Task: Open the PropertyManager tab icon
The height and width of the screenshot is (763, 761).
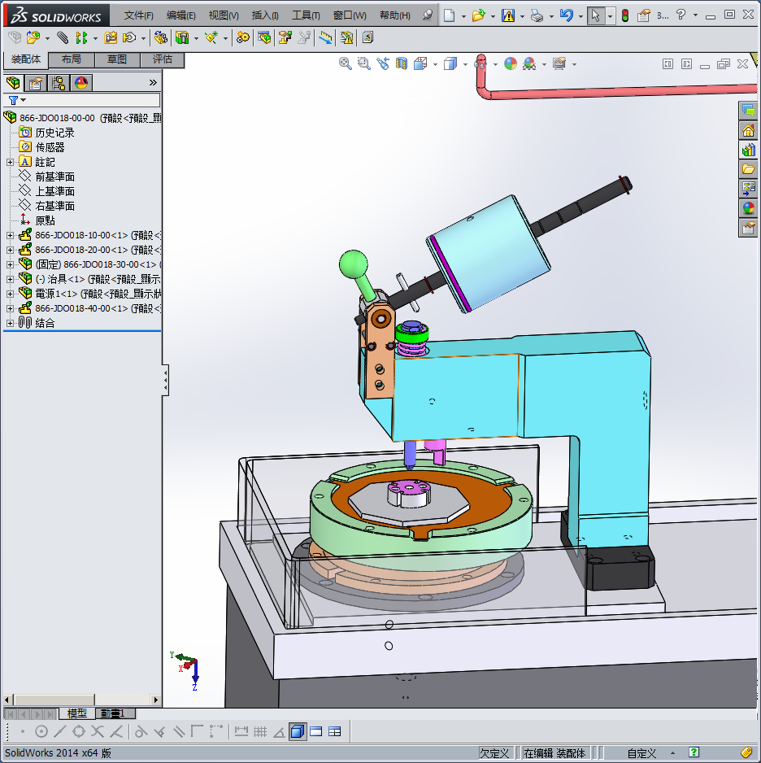Action: pos(36,83)
